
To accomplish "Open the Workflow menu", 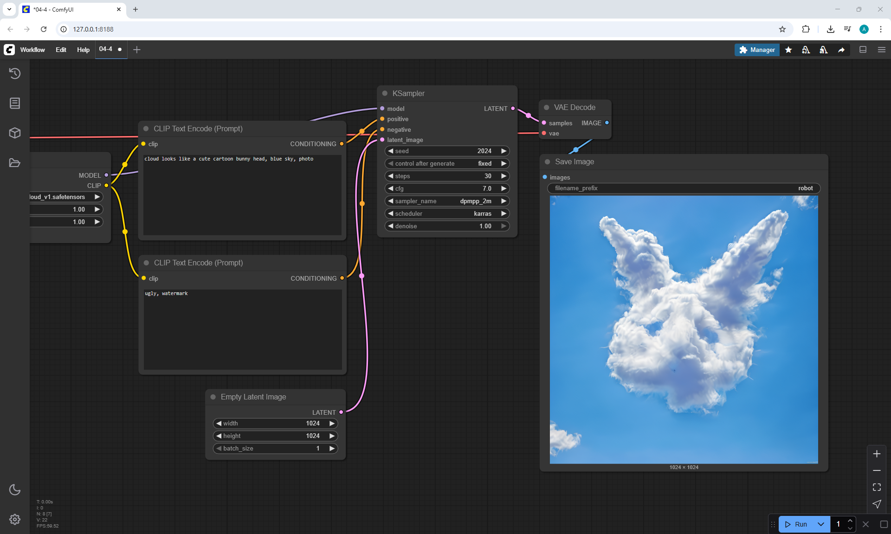I will pyautogui.click(x=32, y=50).
